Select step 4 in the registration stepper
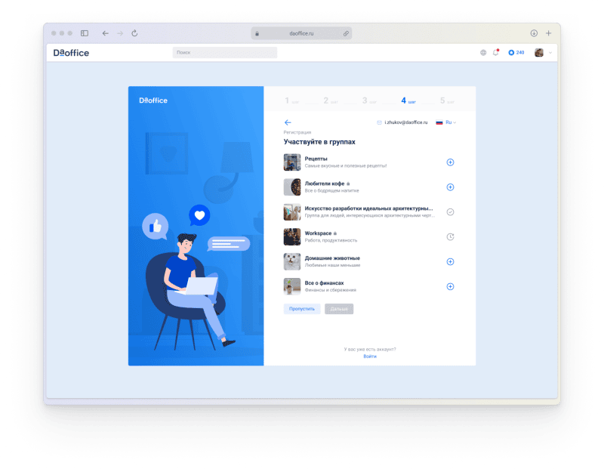Viewport: 604px width, 469px height. [402, 99]
